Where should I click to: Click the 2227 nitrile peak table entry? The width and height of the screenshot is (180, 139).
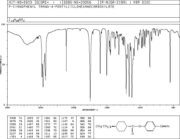pyautogui.click(x=16, y=134)
